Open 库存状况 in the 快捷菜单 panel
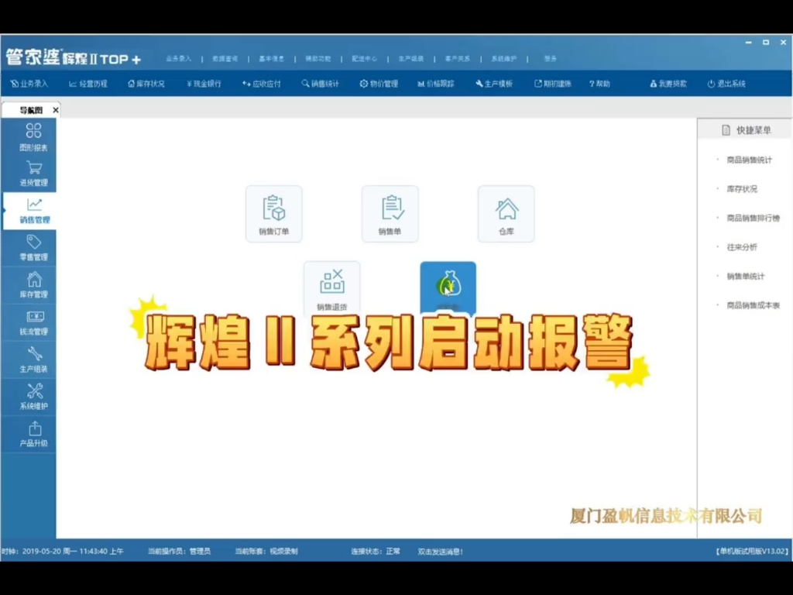The width and height of the screenshot is (793, 595). pos(742,189)
